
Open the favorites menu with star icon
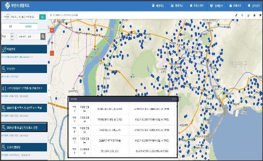pyautogui.click(x=254, y=6)
